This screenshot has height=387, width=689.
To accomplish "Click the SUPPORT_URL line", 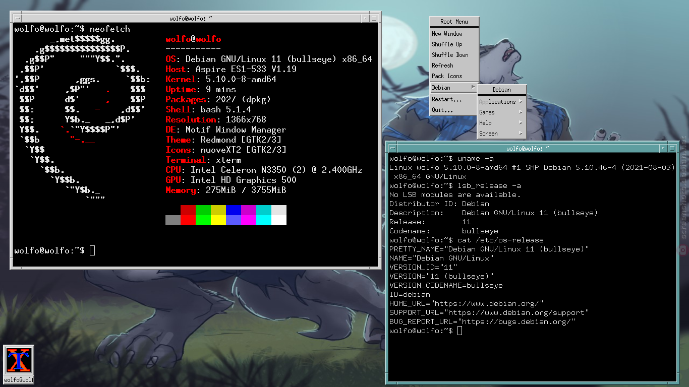I will point(489,312).
